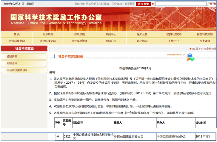The height and width of the screenshot is (142, 217).
Task: Open the 工作邮箱 link
Action: point(117,4)
